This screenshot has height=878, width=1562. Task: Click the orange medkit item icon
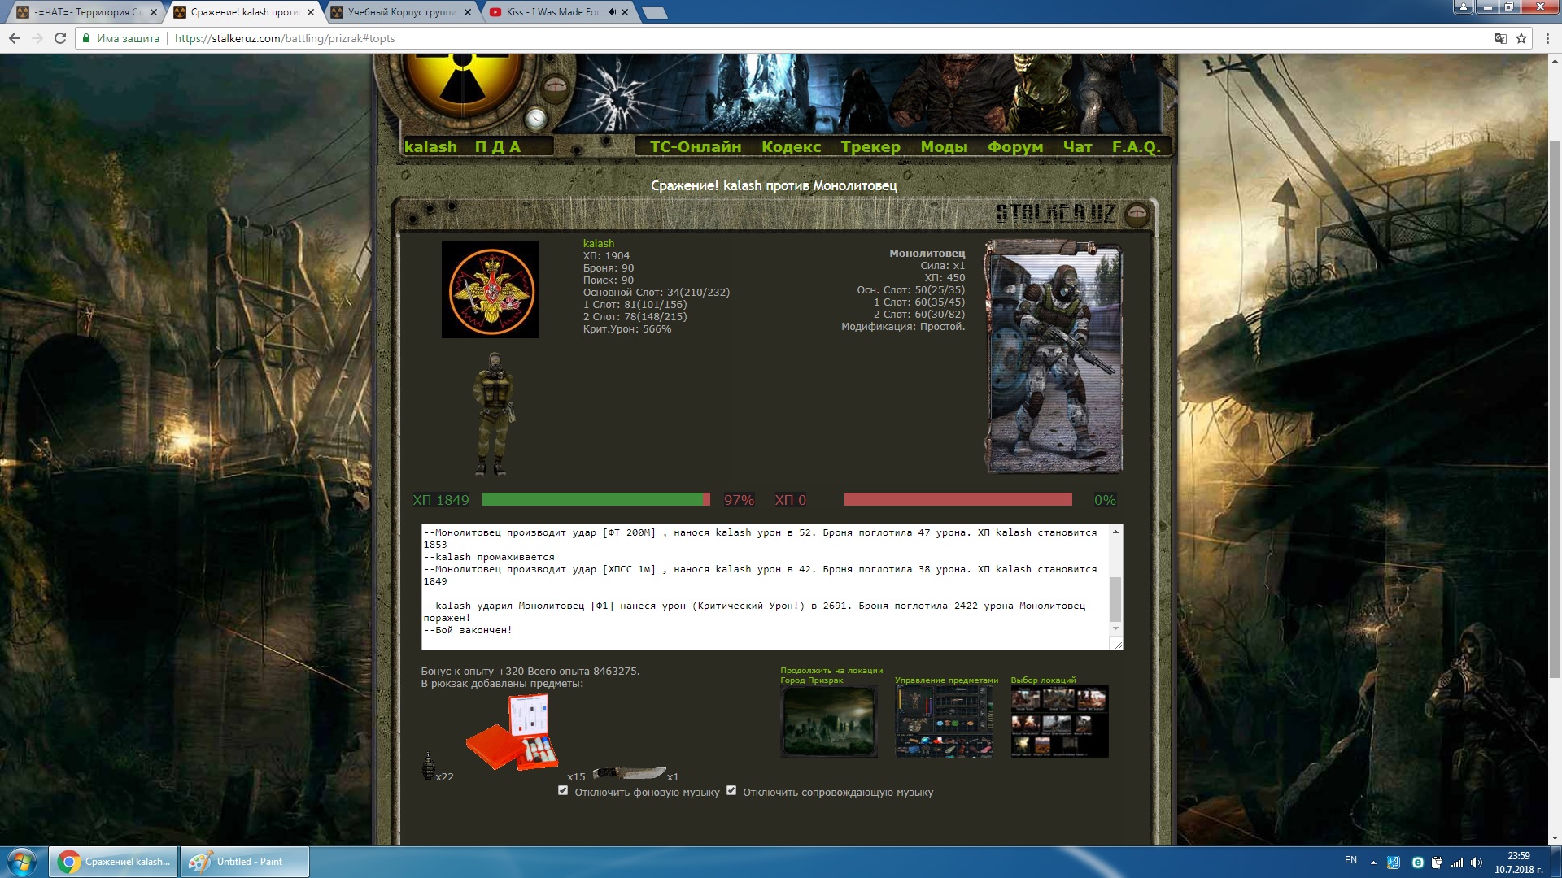[x=513, y=732]
